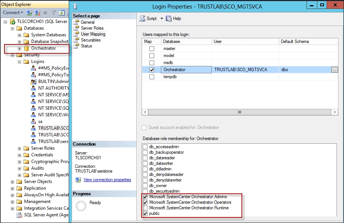The width and height of the screenshot is (344, 223).
Task: Uncheck Microsoft.SystemCenter.Orchestrator.Operators role
Action: [145, 202]
